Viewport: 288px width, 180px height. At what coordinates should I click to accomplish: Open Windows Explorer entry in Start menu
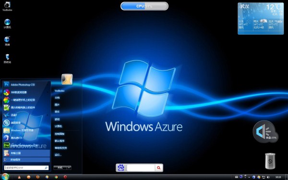26,130
